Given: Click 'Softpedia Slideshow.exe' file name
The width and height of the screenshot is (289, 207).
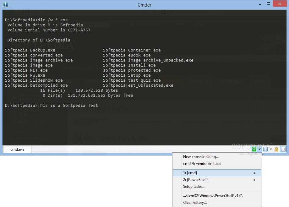Looking at the screenshot, I should click(x=34, y=80).
